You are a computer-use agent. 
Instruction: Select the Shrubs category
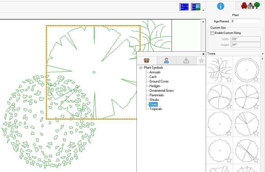coord(154,99)
